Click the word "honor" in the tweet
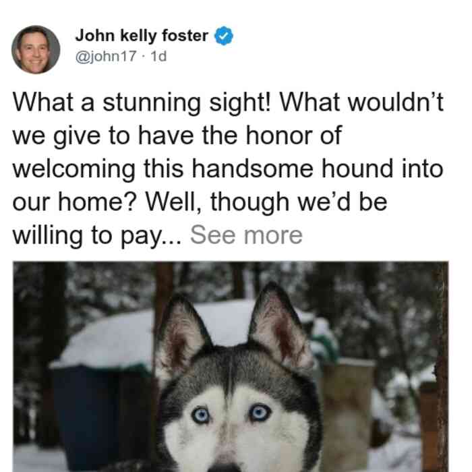The image size is (472, 472). pyautogui.click(x=279, y=136)
